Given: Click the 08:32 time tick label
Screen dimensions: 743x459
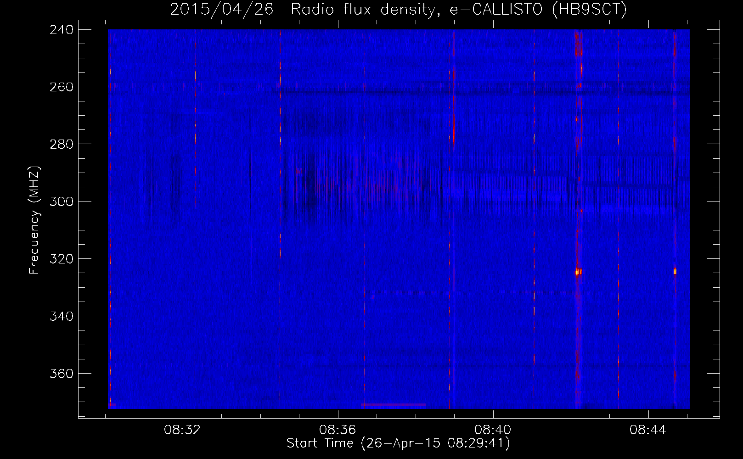Looking at the screenshot, I should (x=183, y=430).
